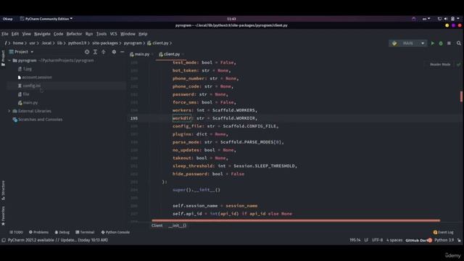Click the volume icon in system tray
The image size is (464, 261).
(446, 19)
